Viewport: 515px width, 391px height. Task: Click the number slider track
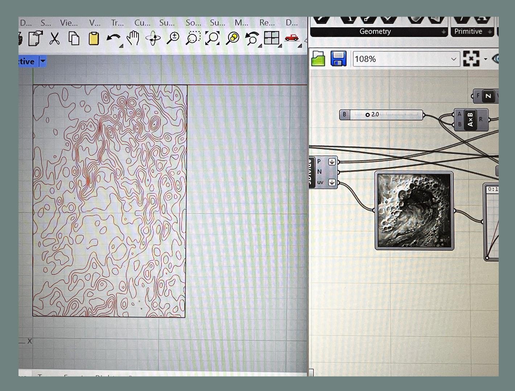[386, 115]
